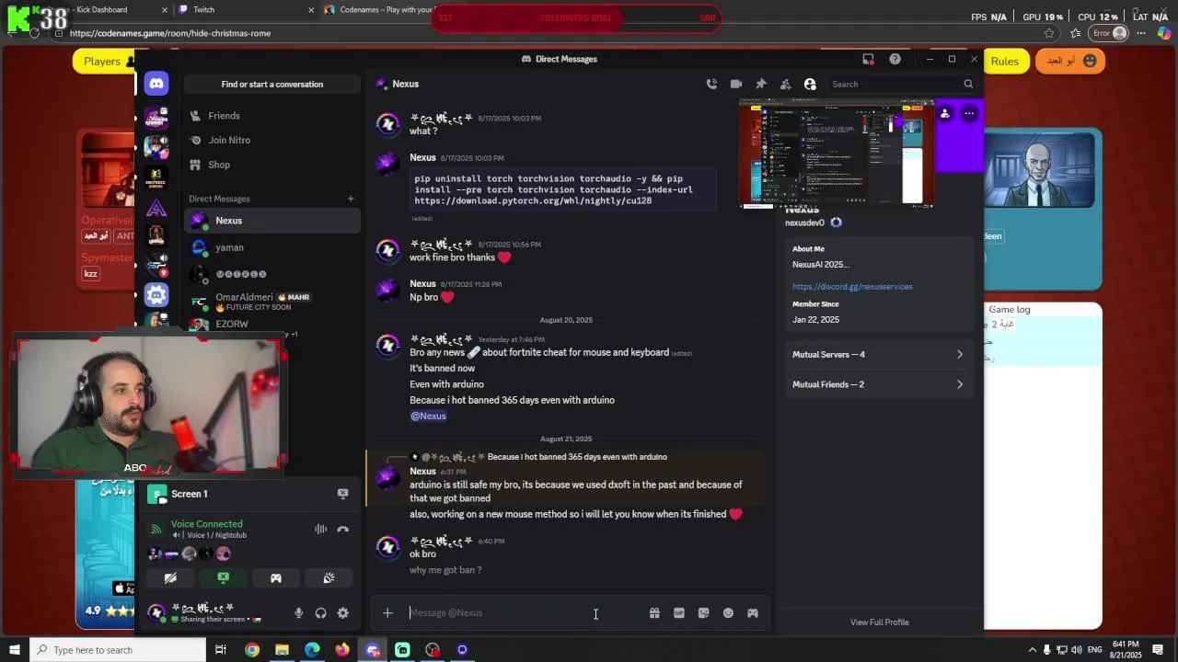The image size is (1178, 662).
Task: Start a video call with Nexus
Action: coord(736,84)
